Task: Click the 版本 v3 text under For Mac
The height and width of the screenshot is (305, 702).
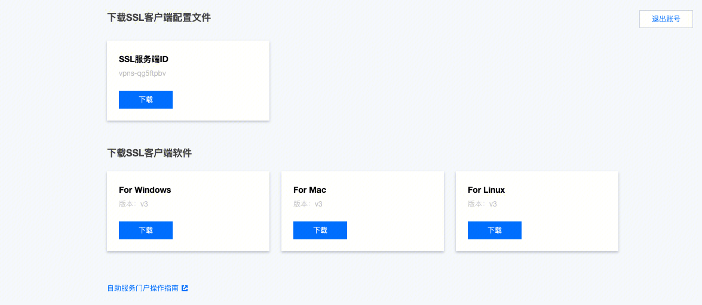Action: [x=308, y=204]
